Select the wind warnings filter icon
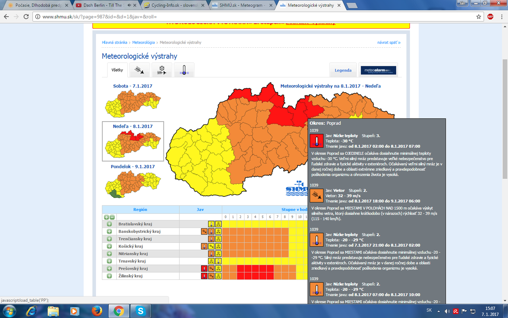The height and width of the screenshot is (318, 508). (140, 70)
